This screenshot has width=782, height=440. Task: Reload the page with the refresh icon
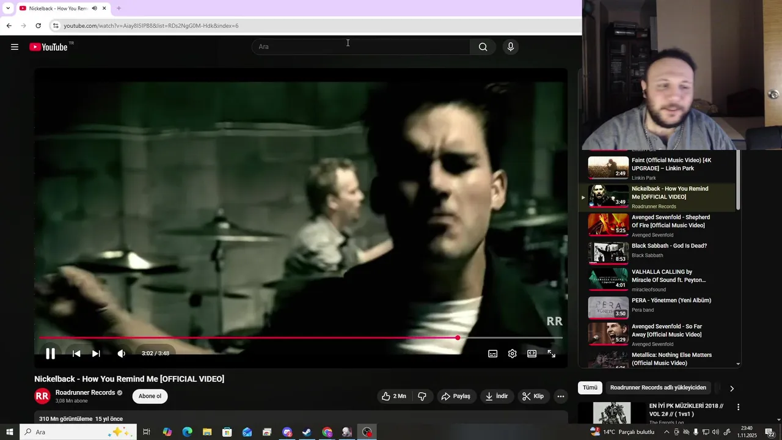coord(38,26)
